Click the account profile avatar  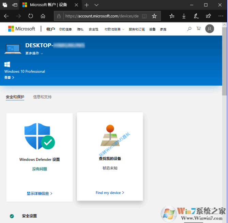click(210, 29)
